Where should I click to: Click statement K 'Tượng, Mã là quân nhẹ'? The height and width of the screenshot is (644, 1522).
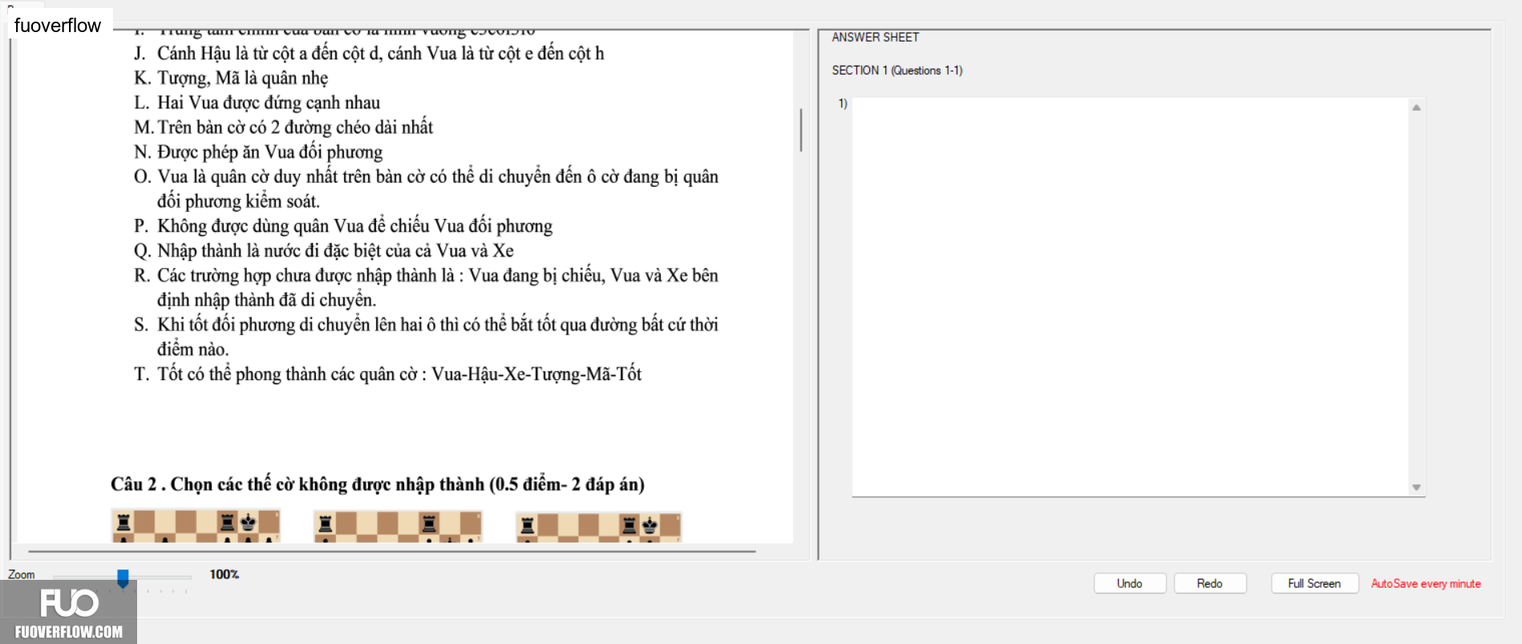[231, 79]
